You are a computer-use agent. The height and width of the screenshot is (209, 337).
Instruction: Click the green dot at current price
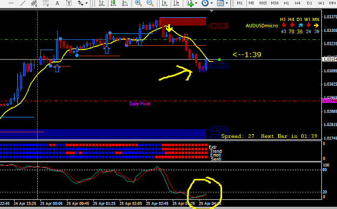(219, 59)
